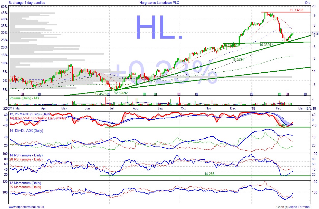Click the 19.33208 resistance level label
The width and height of the screenshot is (319, 209).
(297, 10)
